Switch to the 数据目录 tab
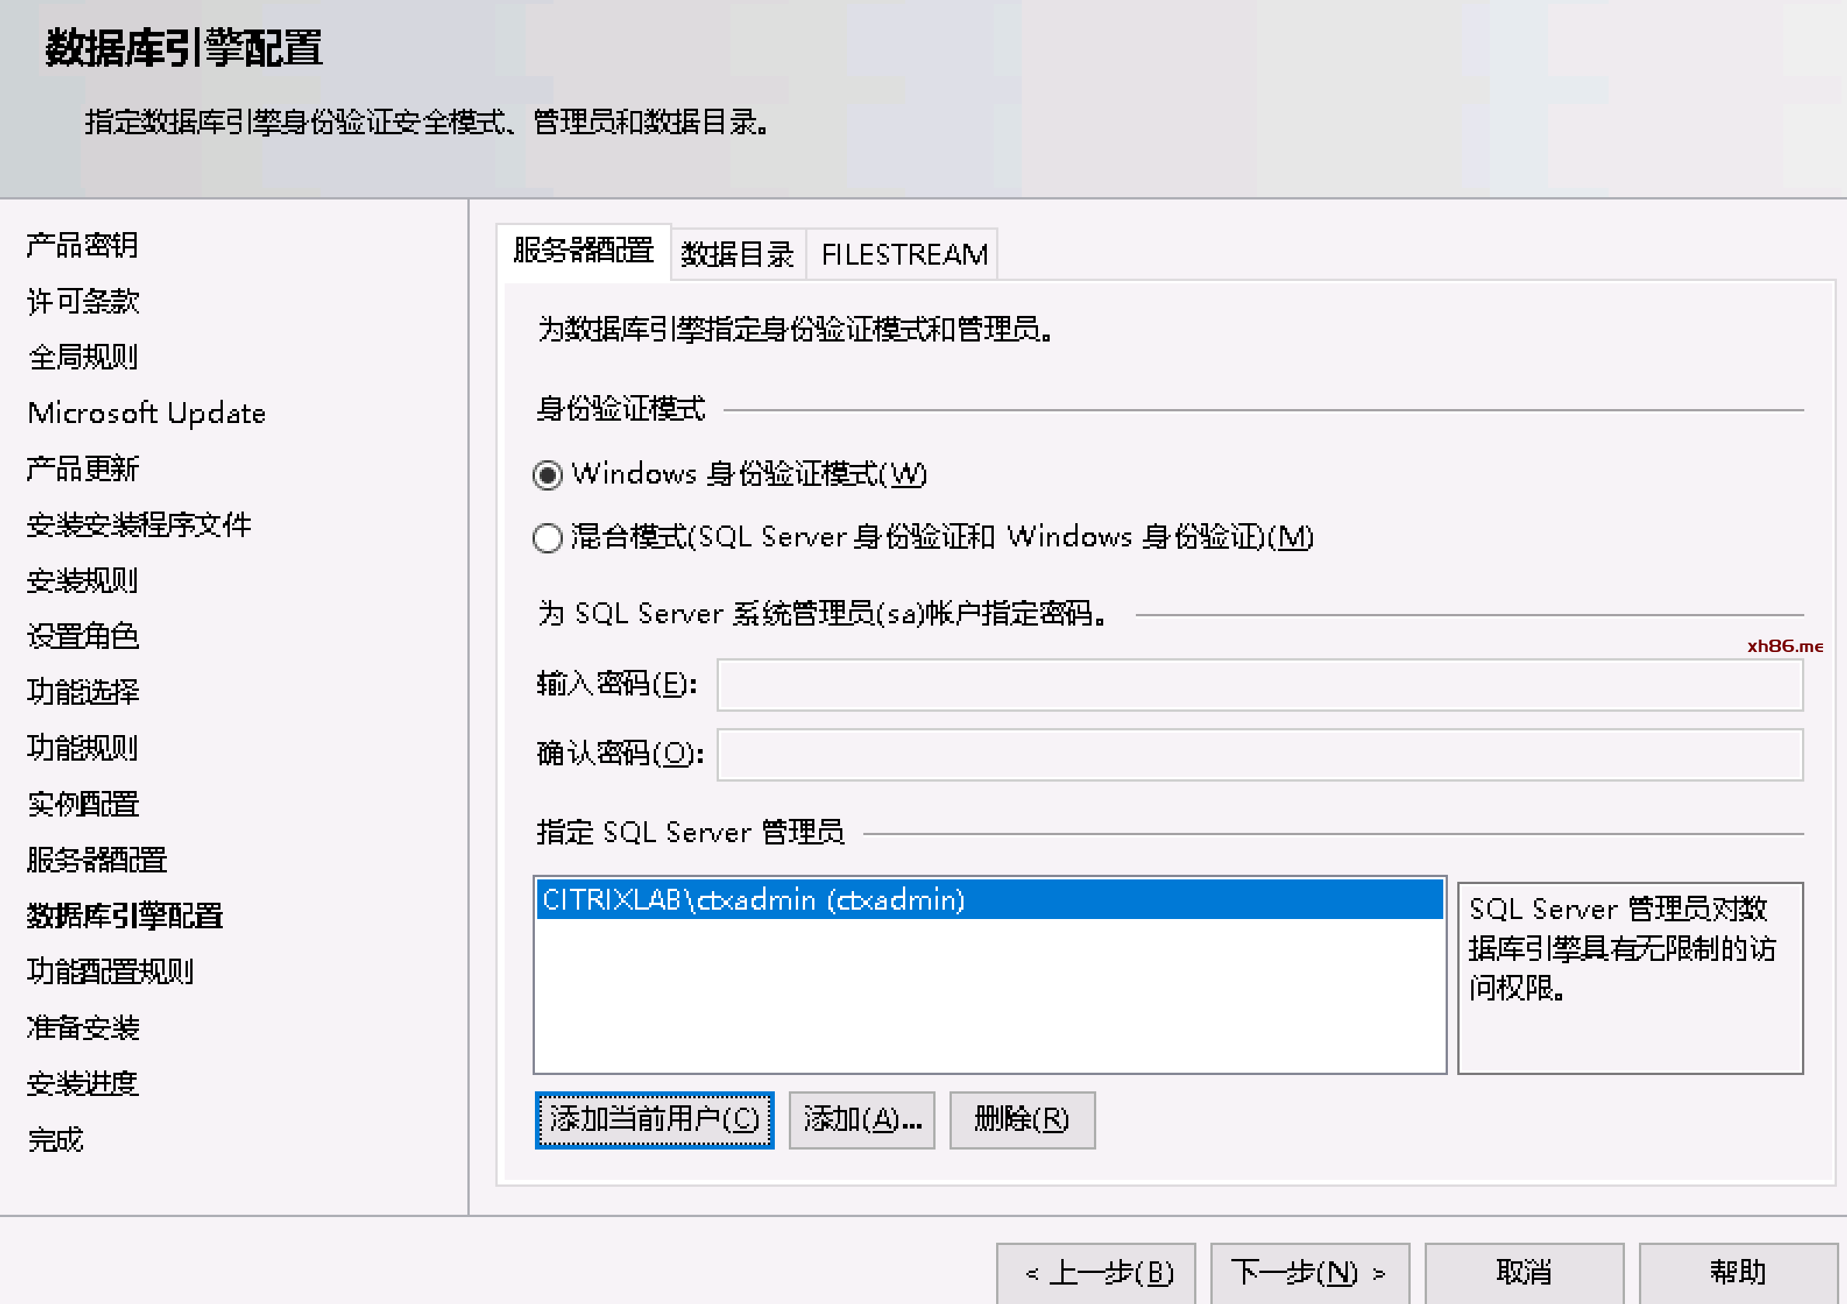 pos(737,255)
